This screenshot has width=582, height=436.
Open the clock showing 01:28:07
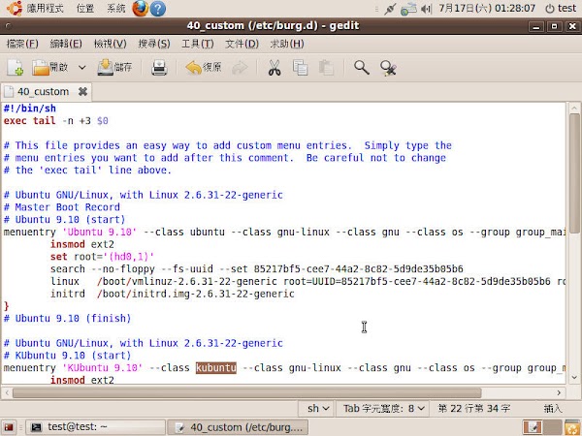point(487,8)
